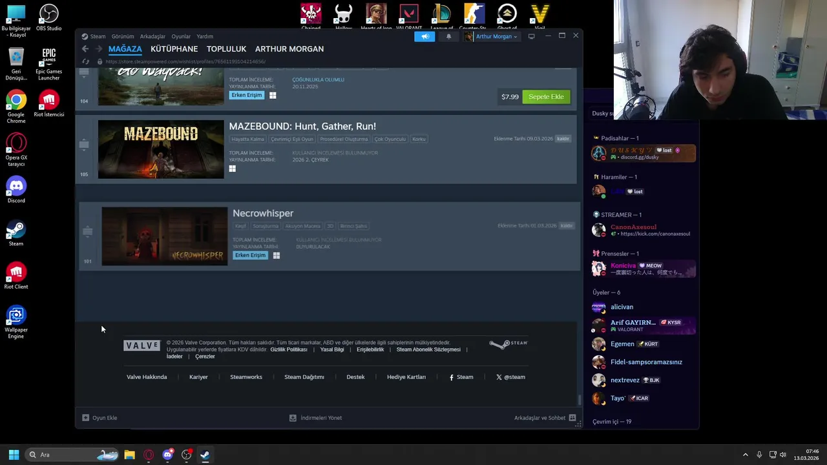This screenshot has width=827, height=465.
Task: Open the Oyunlar menu
Action: click(181, 36)
